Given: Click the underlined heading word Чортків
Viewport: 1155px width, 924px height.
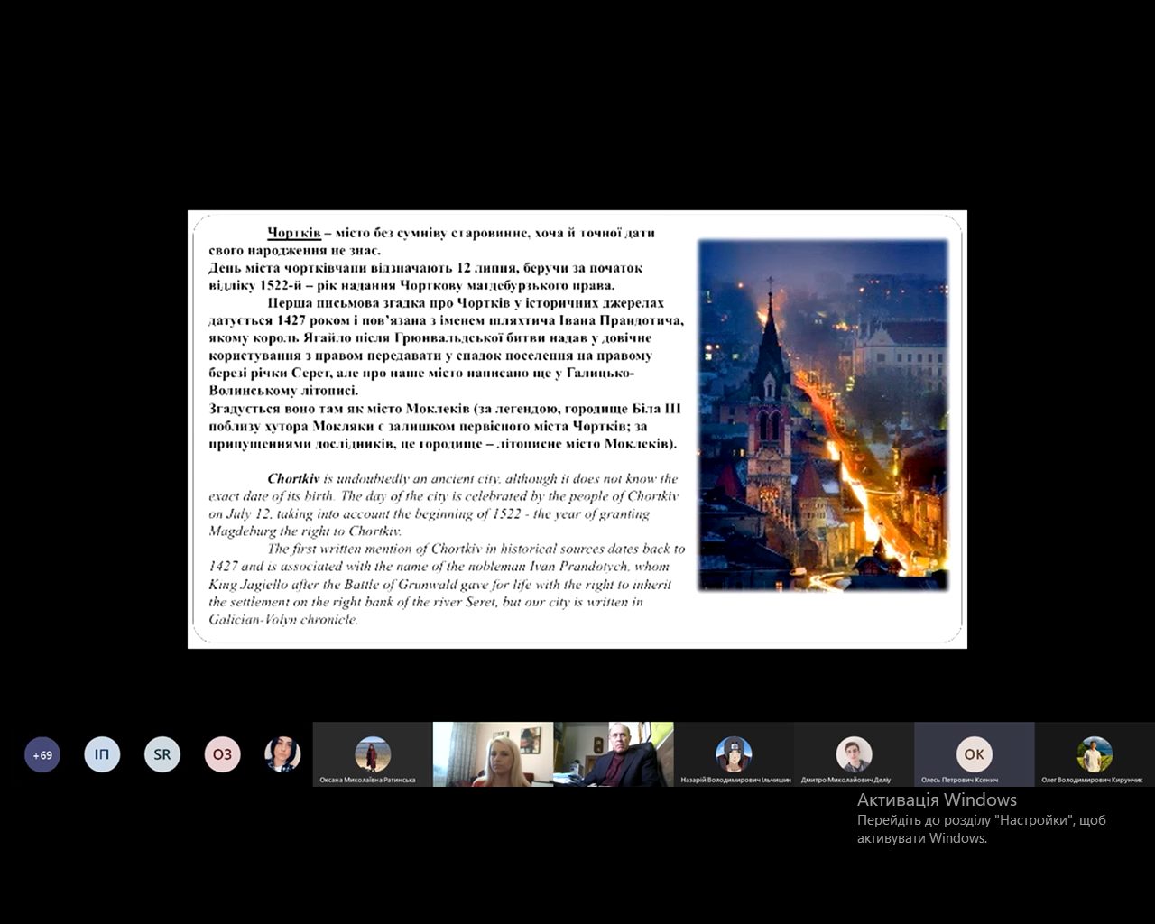Looking at the screenshot, I should [x=294, y=233].
